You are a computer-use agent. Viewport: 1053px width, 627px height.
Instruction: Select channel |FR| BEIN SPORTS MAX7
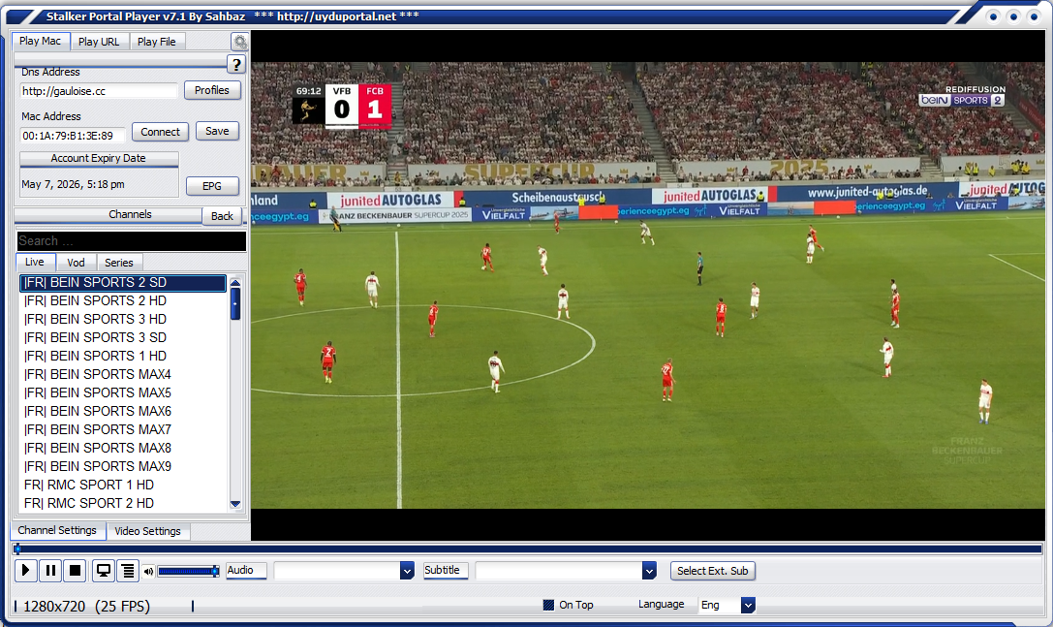[x=124, y=429]
